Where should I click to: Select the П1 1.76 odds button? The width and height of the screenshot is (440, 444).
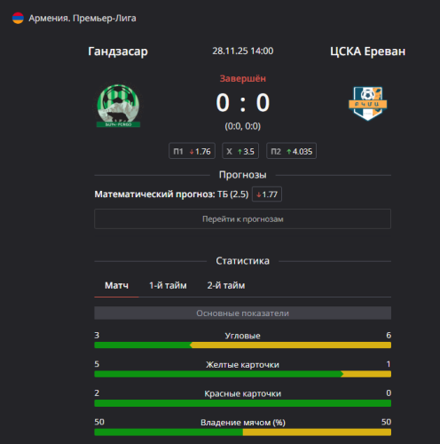tap(192, 151)
